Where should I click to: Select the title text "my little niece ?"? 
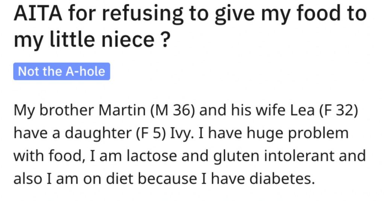coord(92,39)
